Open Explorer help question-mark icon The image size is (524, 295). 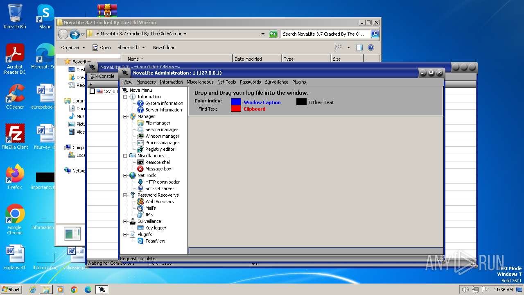coord(371,48)
